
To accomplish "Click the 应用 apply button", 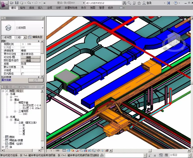I will click(x=36, y=80).
